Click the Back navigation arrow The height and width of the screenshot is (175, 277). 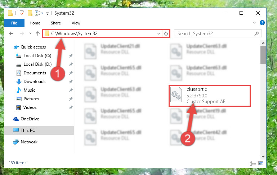coord(11,33)
